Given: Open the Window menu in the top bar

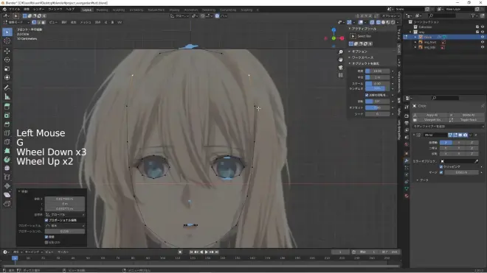Looking at the screenshot, I should (55, 10).
